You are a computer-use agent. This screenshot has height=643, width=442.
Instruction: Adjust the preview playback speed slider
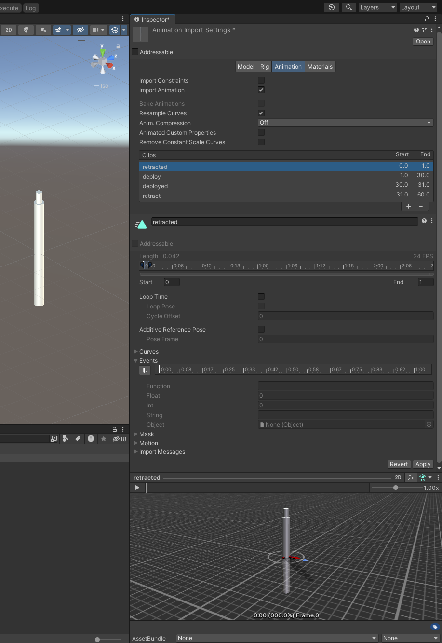pyautogui.click(x=396, y=488)
